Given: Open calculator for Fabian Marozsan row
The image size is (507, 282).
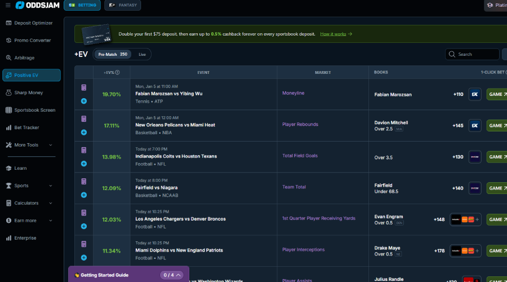Looking at the screenshot, I should [x=84, y=87].
